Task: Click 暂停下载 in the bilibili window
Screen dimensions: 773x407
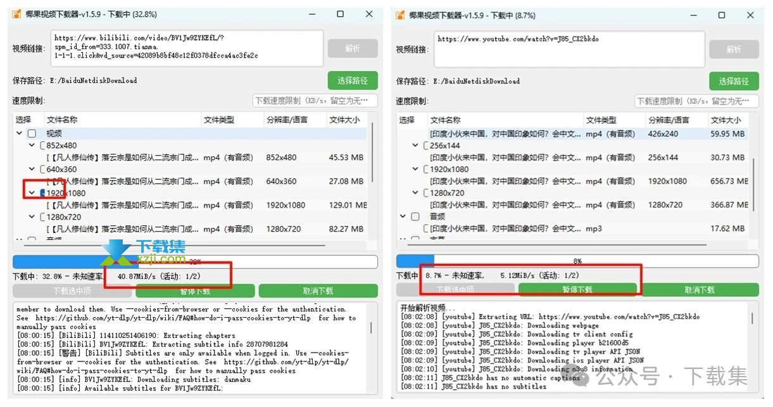Action: point(195,291)
